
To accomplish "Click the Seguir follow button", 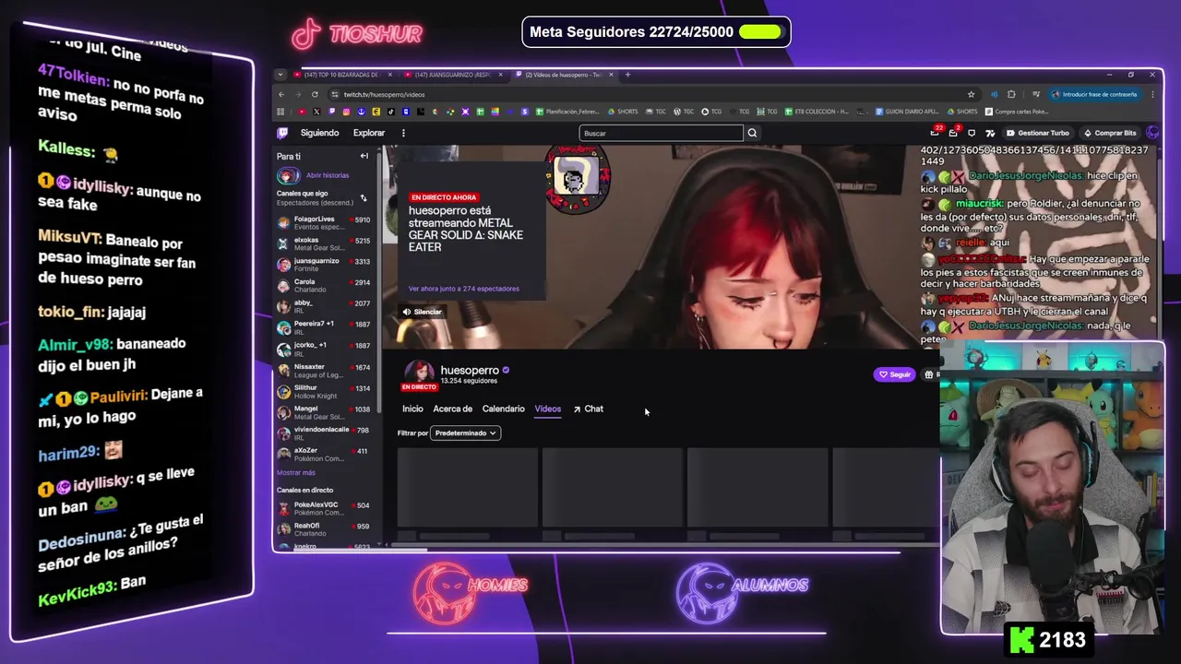I will pos(895,374).
